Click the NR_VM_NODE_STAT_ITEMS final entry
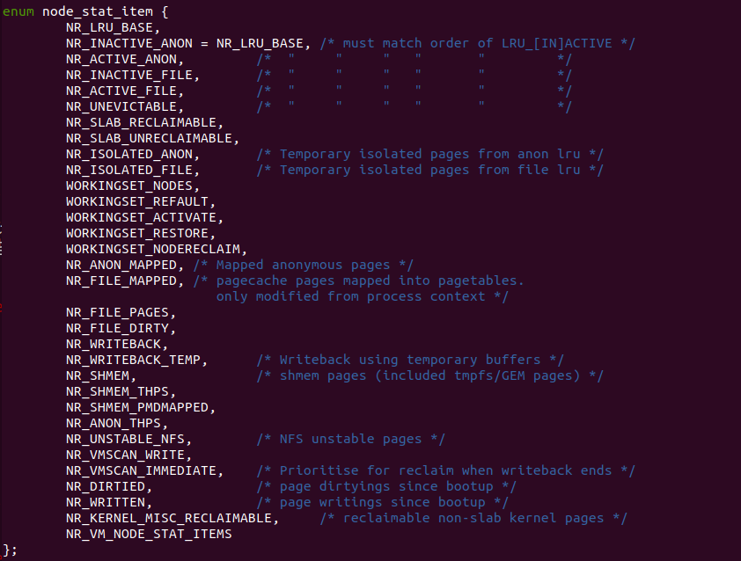This screenshot has width=741, height=561. point(149,534)
